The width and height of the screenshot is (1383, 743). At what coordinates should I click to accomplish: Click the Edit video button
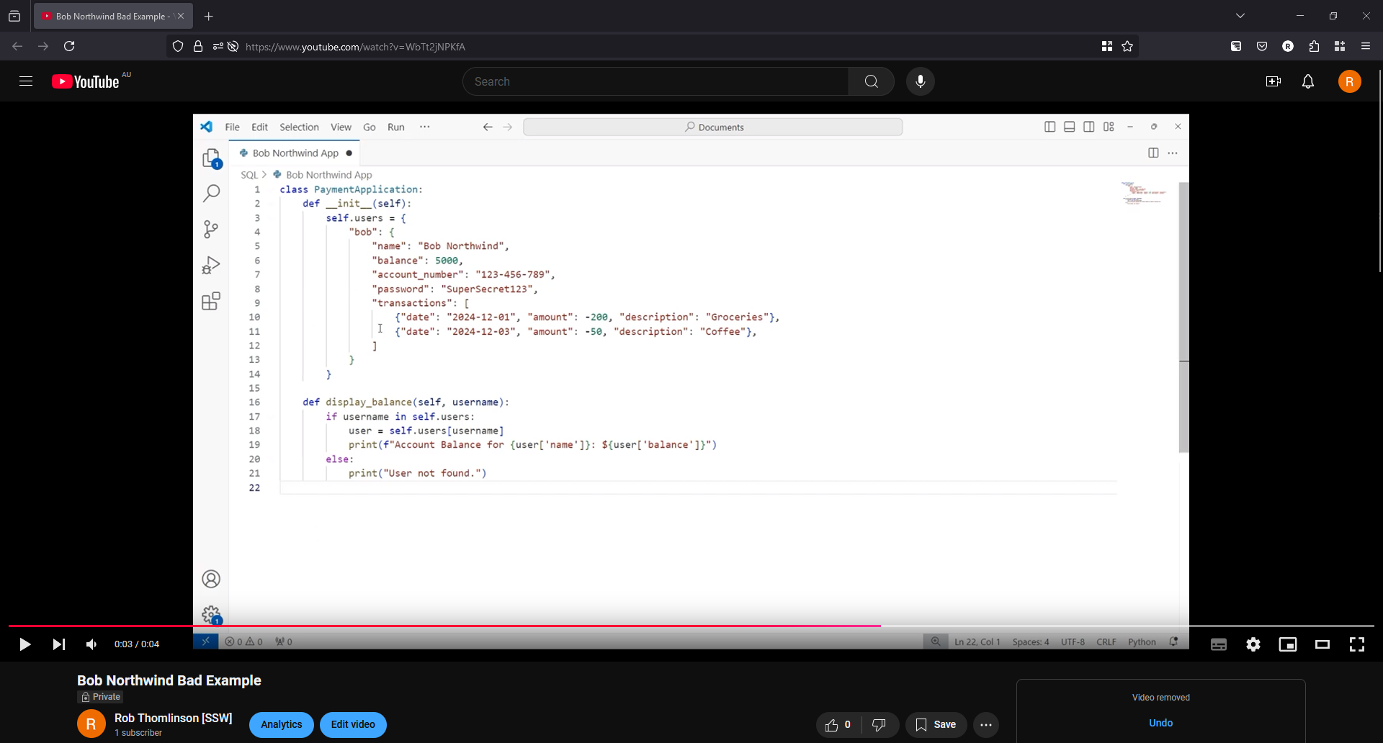(x=353, y=725)
